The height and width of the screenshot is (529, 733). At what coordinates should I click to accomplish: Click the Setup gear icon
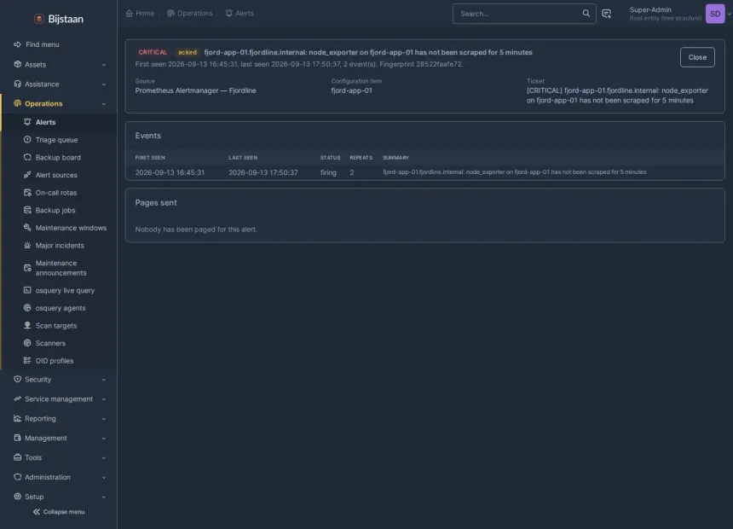pyautogui.click(x=17, y=497)
